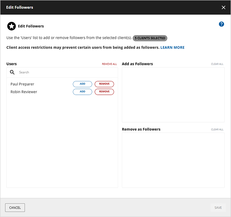Open the Learn More link
This screenshot has width=231, height=217.
point(172,47)
